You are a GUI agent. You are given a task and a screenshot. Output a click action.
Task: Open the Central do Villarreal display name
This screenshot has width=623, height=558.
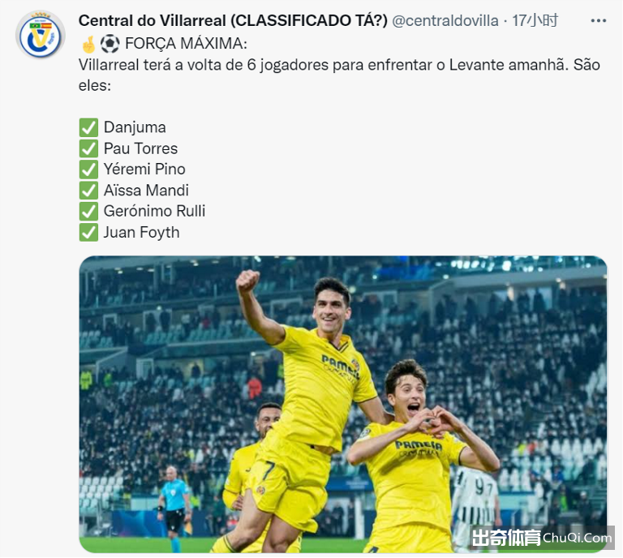click(233, 20)
